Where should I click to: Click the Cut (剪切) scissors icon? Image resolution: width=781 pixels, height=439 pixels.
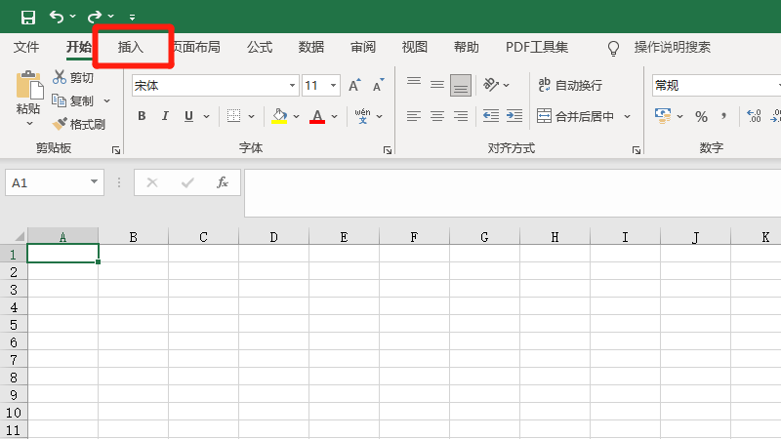tap(60, 77)
